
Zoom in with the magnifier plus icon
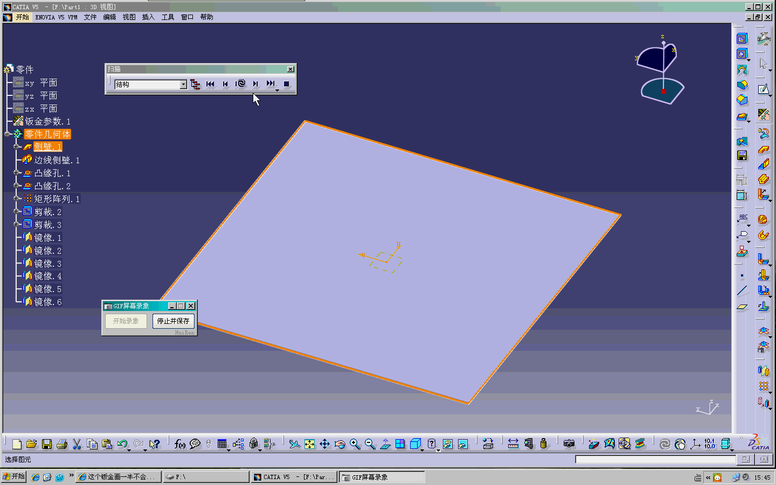[355, 444]
